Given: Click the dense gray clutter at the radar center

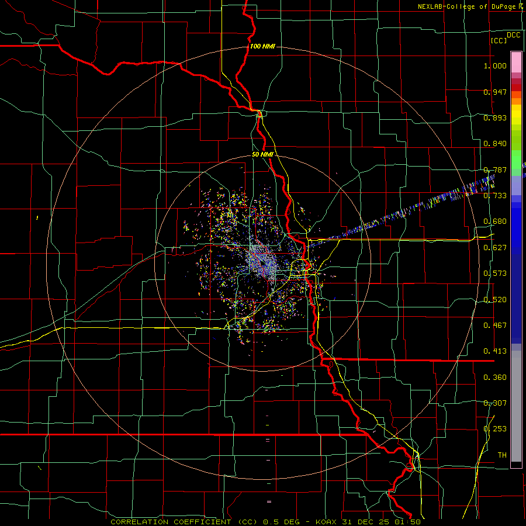Looking at the screenshot, I should coord(264,262).
